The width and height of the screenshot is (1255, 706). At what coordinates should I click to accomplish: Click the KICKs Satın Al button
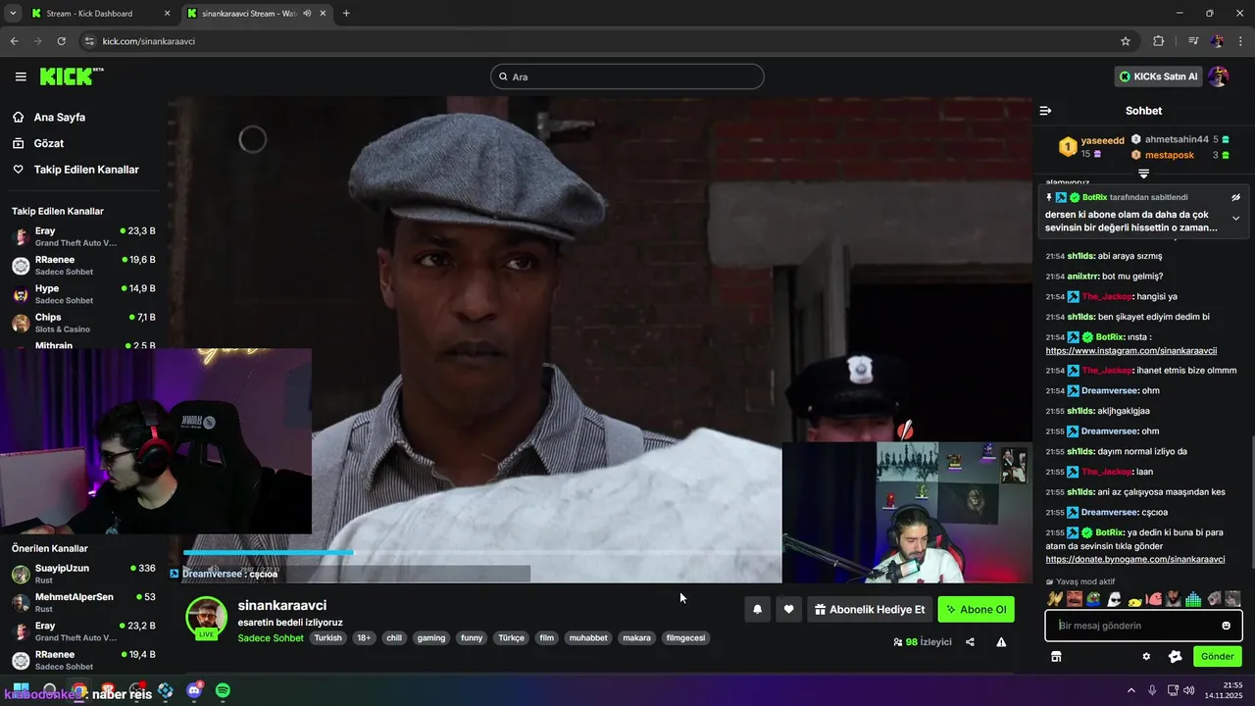[1158, 76]
